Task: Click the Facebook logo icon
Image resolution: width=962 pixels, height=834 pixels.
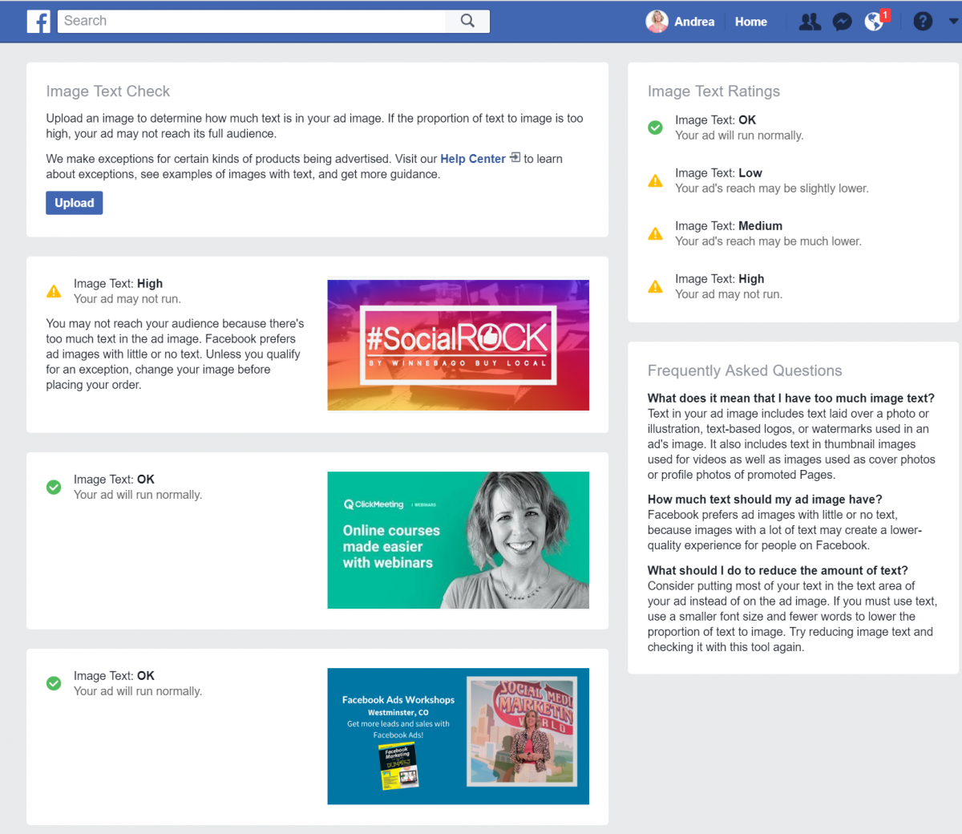Action: click(38, 21)
